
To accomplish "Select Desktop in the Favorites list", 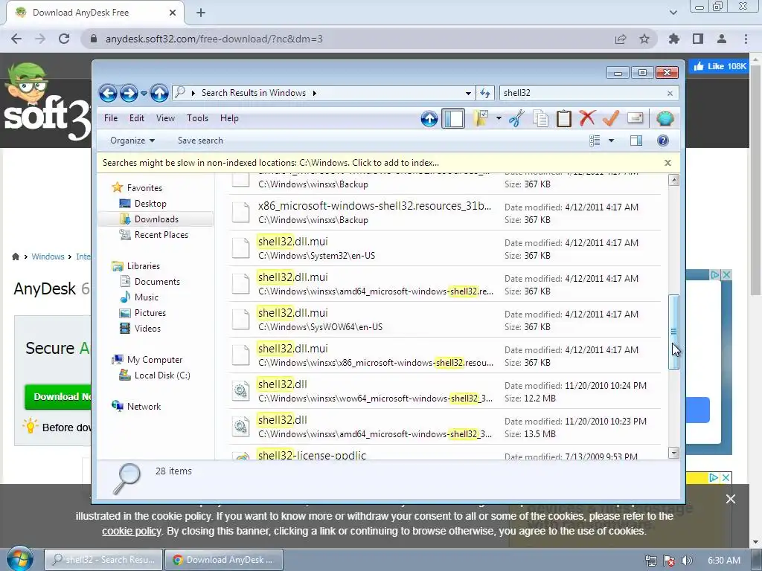I will click(x=150, y=204).
